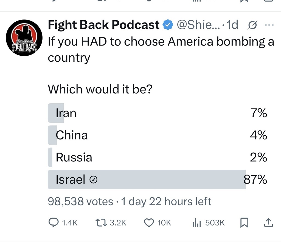281x248 pixels.
Task: Bookmark this Fight Back Podcast tweet
Action: pos(244,223)
